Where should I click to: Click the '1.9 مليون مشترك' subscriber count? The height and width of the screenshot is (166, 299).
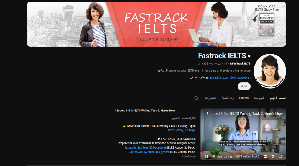pyautogui.click(x=218, y=64)
